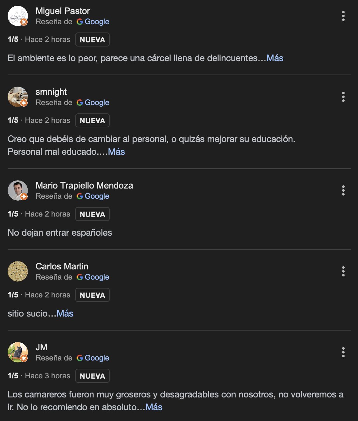Click smnight's dog profile picture

tap(18, 97)
